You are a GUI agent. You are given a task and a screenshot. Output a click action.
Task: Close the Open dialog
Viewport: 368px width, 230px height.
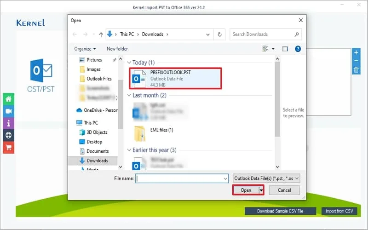(x=301, y=20)
